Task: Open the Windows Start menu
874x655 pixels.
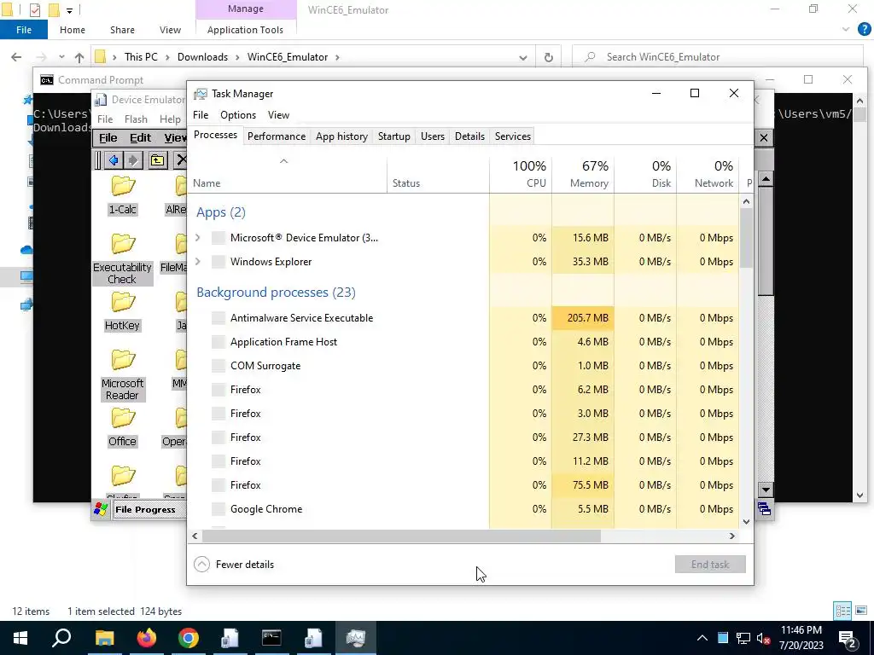Action: tap(20, 638)
